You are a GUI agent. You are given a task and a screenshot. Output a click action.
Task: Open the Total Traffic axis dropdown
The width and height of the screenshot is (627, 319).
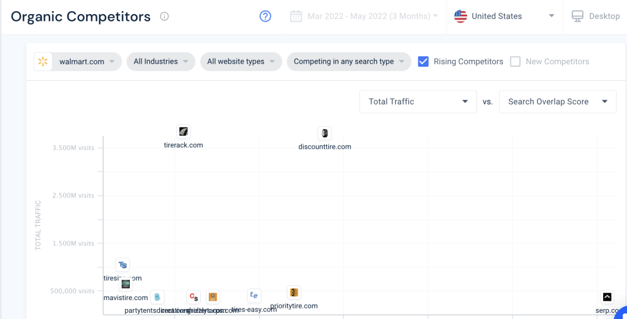[418, 102]
